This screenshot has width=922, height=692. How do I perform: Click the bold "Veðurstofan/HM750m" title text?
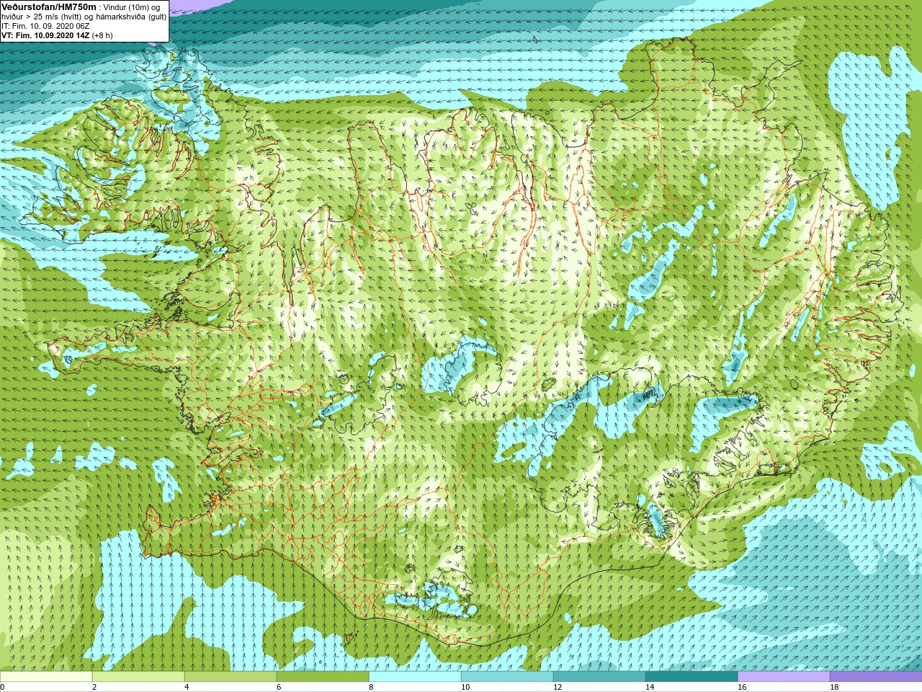49,6
